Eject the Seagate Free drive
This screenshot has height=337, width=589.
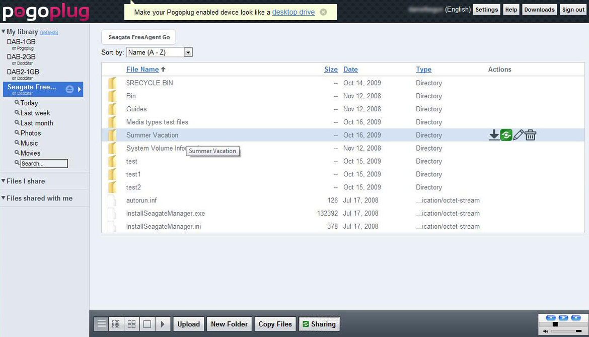click(x=69, y=89)
